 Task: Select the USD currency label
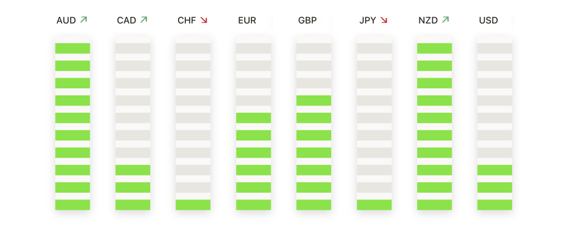pyautogui.click(x=488, y=21)
